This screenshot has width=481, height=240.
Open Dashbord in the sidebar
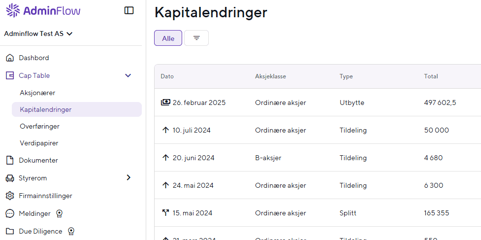pos(34,58)
